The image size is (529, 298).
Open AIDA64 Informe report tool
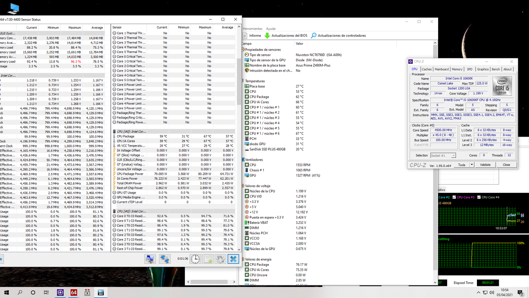[252, 36]
